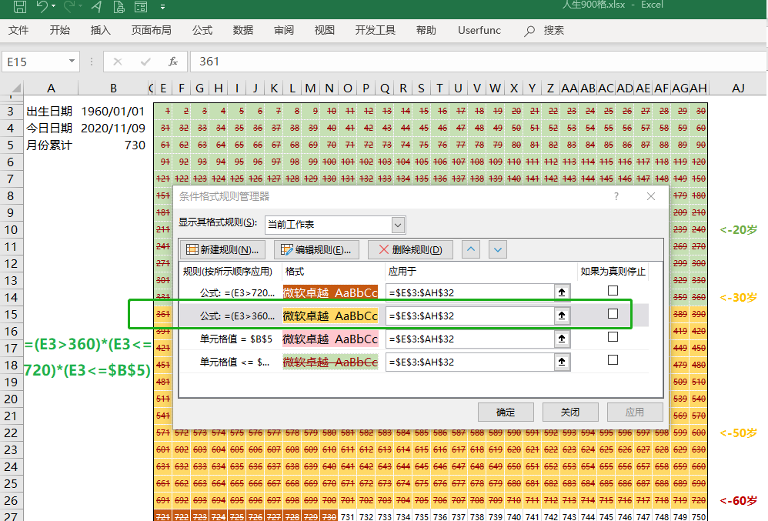Click the select-all corner triangle of the sheet

pyautogui.click(x=16, y=89)
